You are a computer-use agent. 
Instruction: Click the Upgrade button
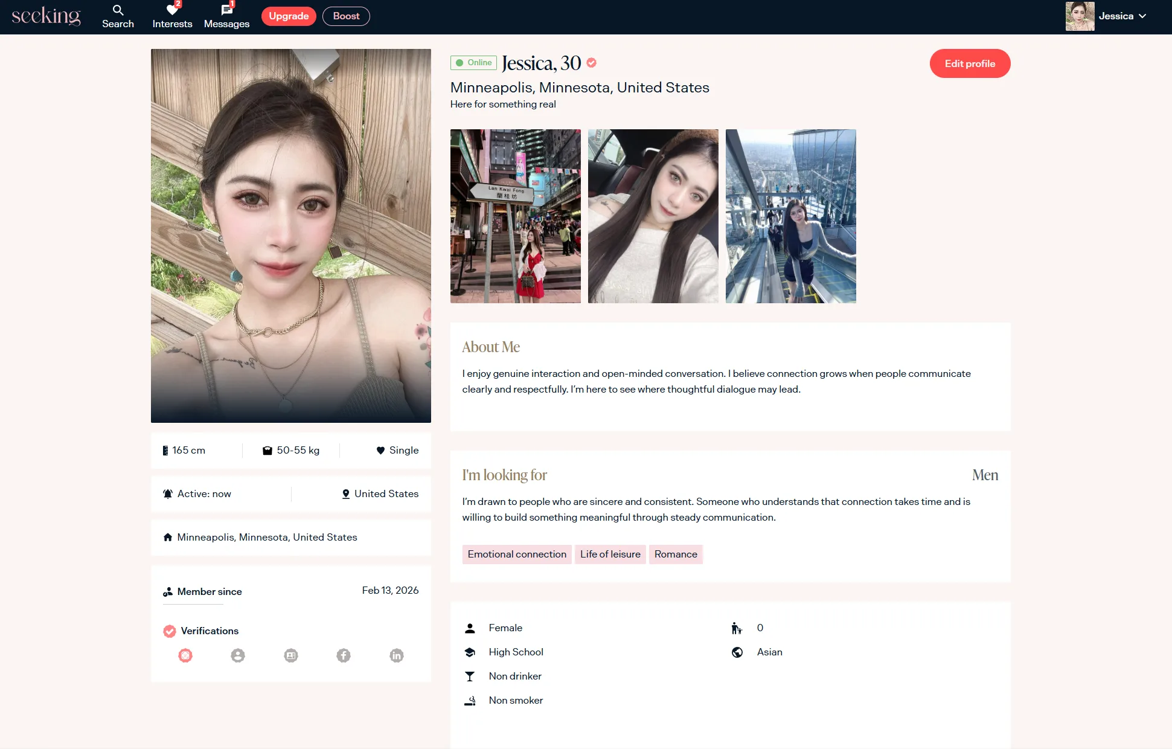point(289,16)
